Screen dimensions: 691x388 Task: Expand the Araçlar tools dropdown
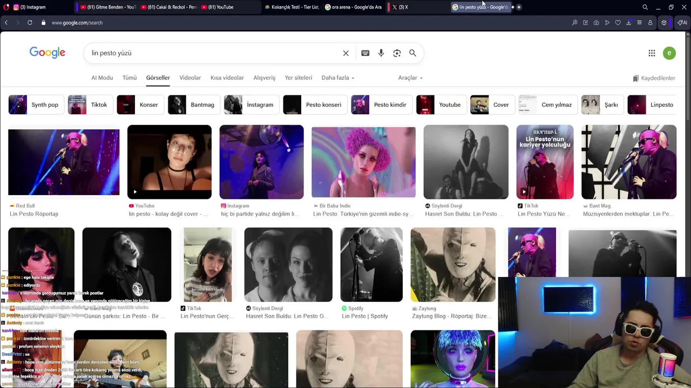[x=410, y=78]
